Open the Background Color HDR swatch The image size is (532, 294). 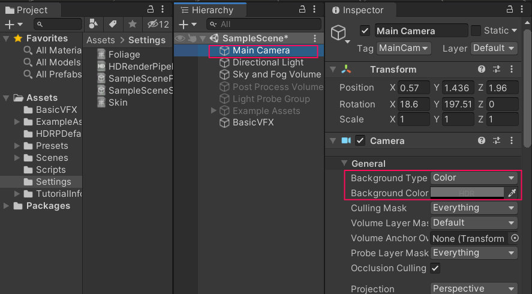point(467,193)
